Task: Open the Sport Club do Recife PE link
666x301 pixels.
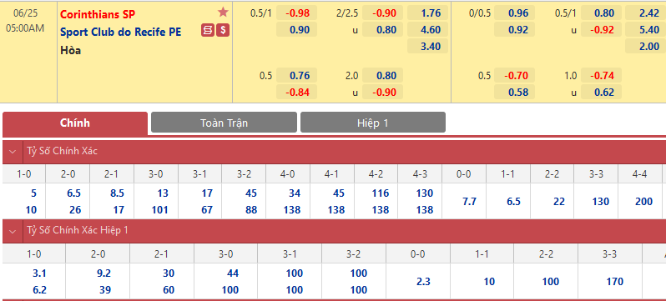Action: (x=121, y=32)
